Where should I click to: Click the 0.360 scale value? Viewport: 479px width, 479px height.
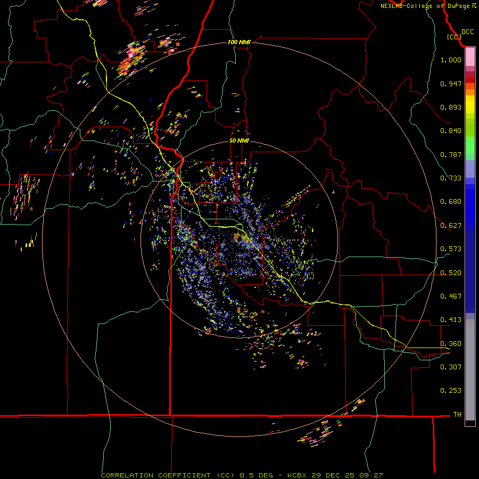(451, 344)
